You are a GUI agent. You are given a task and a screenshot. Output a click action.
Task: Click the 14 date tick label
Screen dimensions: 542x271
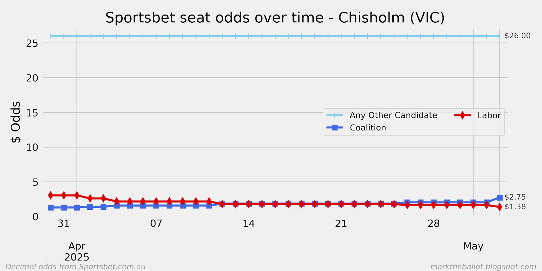point(249,224)
